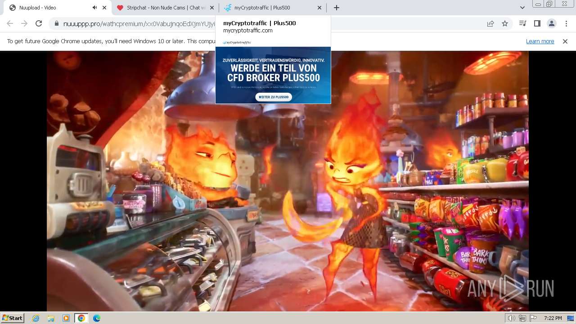Open a new browser tab
The height and width of the screenshot is (324, 576).
tap(337, 8)
